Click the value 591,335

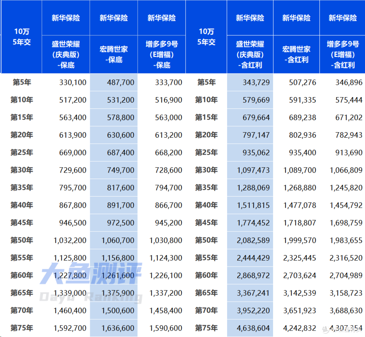(302, 100)
